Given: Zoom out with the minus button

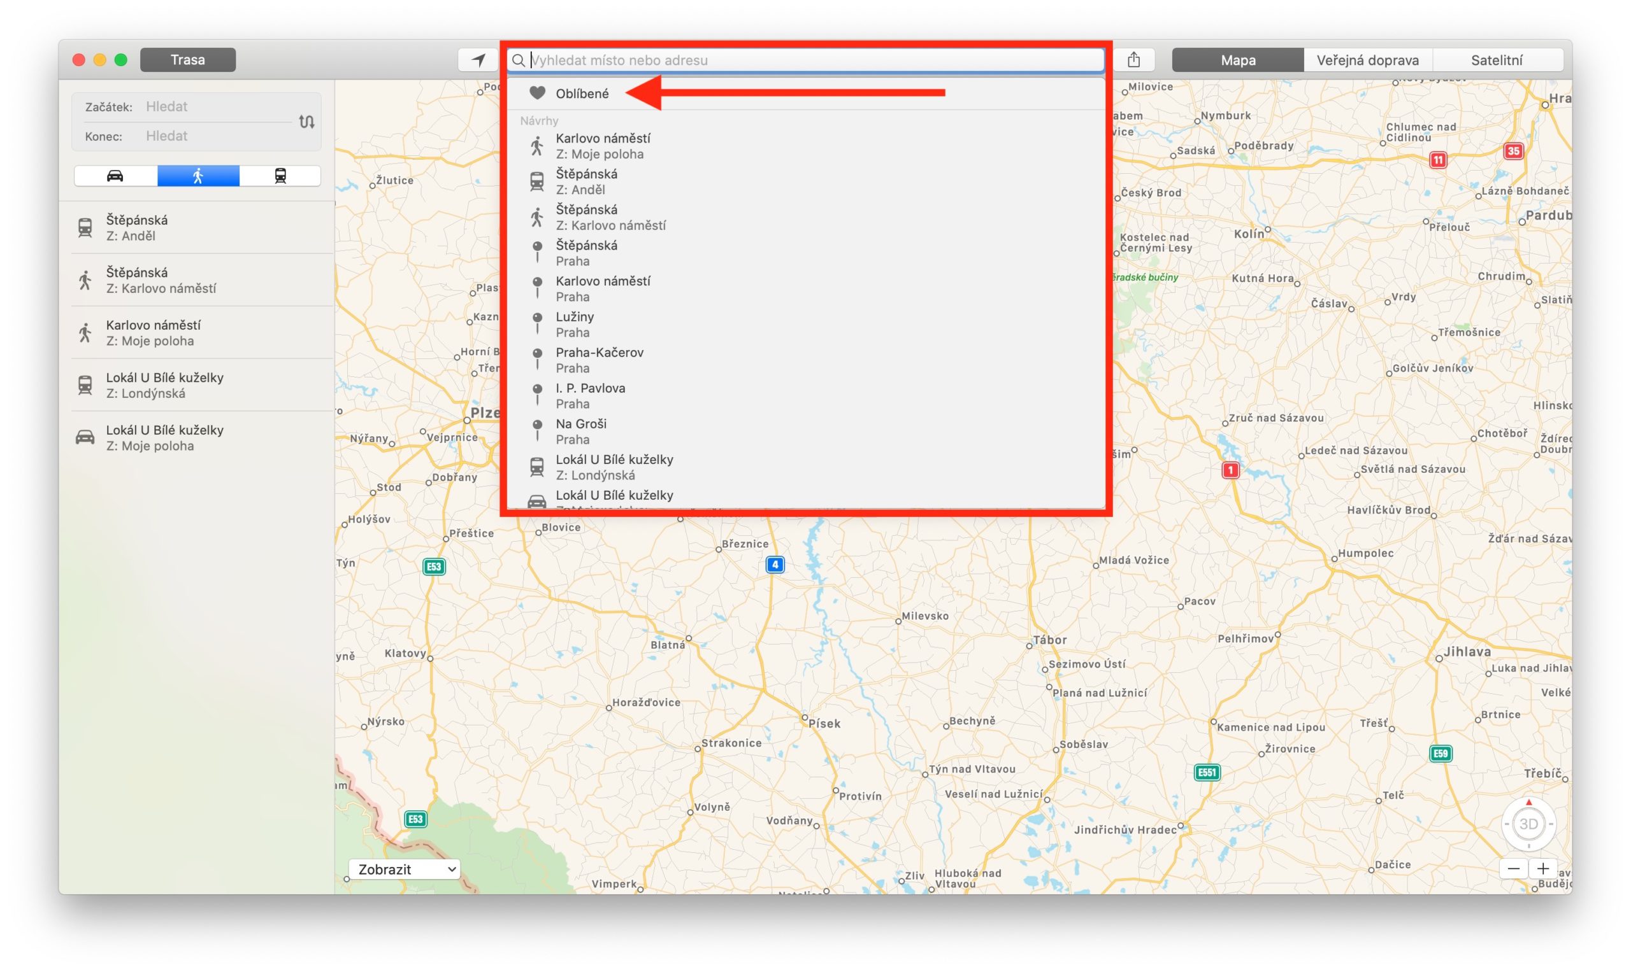Looking at the screenshot, I should pyautogui.click(x=1513, y=869).
